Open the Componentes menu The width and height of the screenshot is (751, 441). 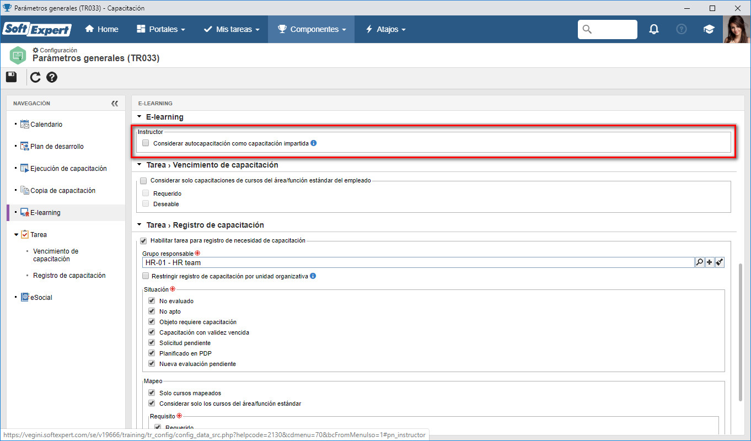[x=312, y=29]
